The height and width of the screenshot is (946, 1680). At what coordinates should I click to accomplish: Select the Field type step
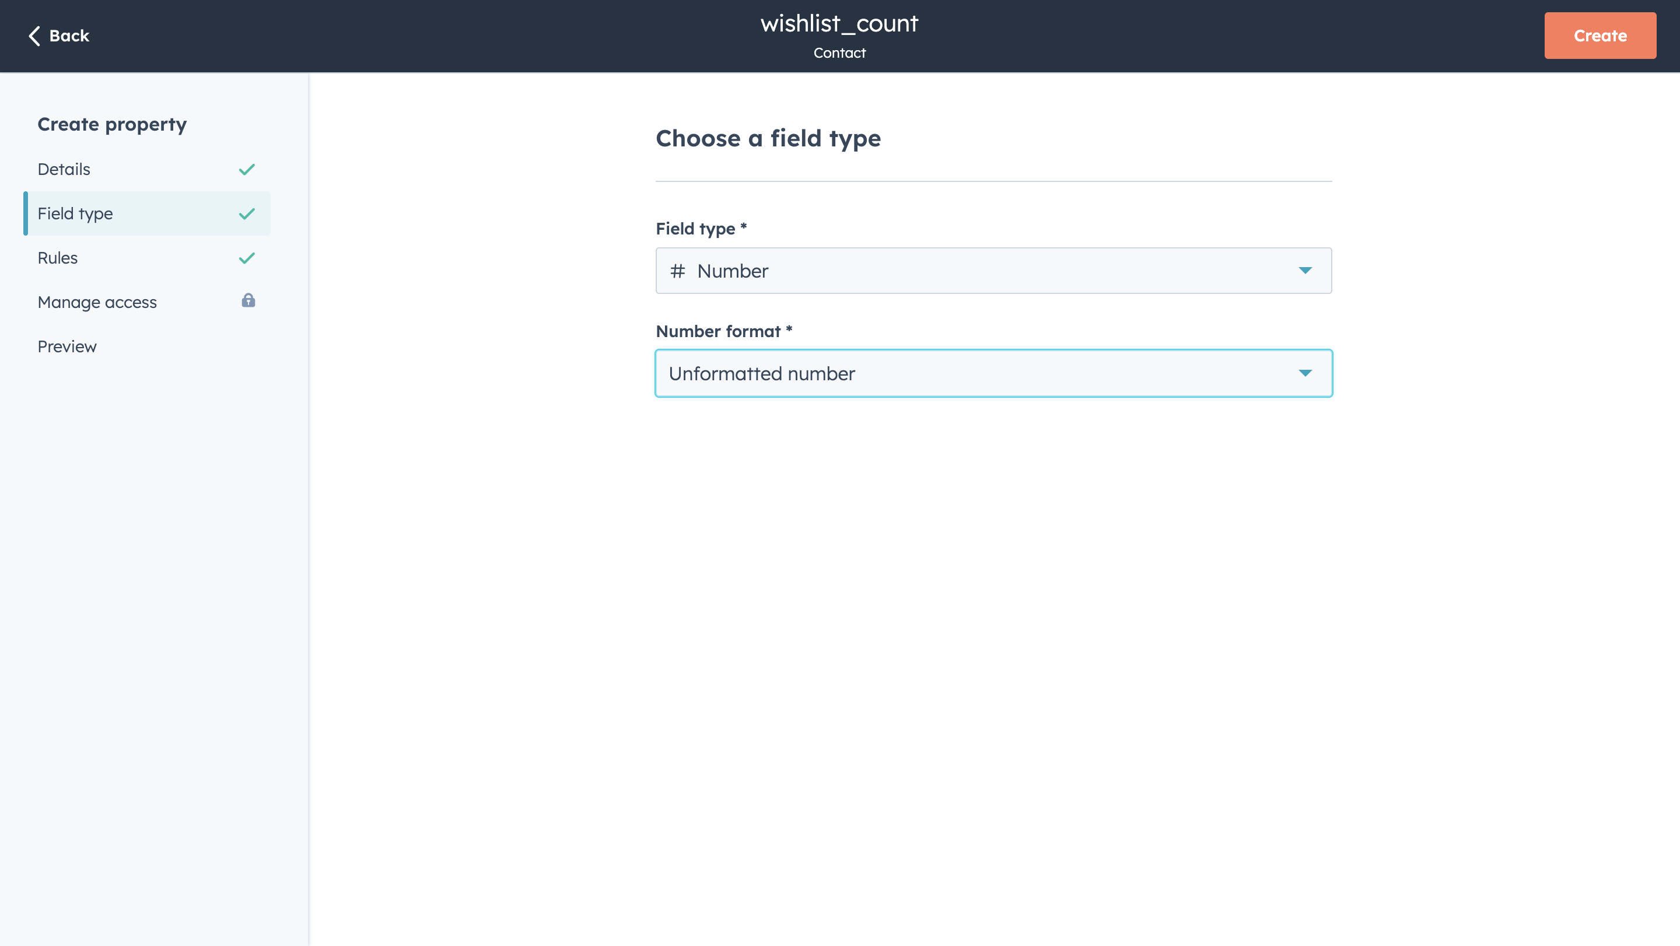click(x=75, y=214)
